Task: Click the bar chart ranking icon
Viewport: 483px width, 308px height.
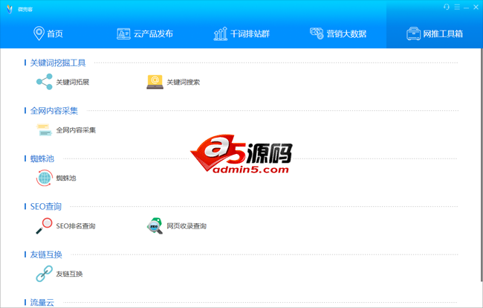Action: [221, 33]
